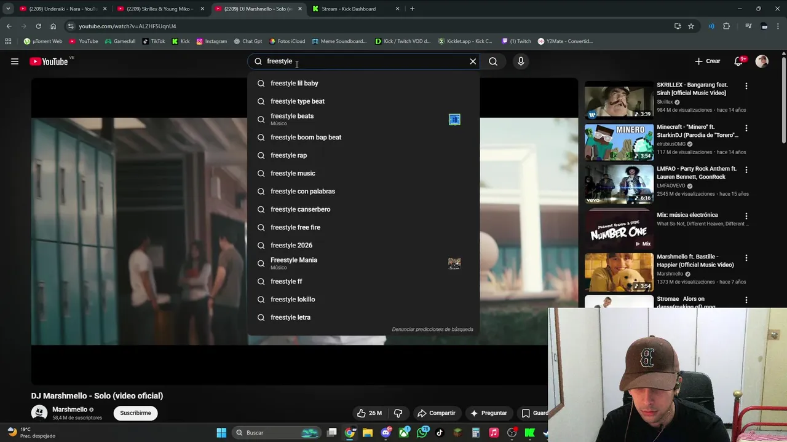The width and height of the screenshot is (787, 442).
Task: Dislike the video with thumbs-down icon
Action: (398, 413)
